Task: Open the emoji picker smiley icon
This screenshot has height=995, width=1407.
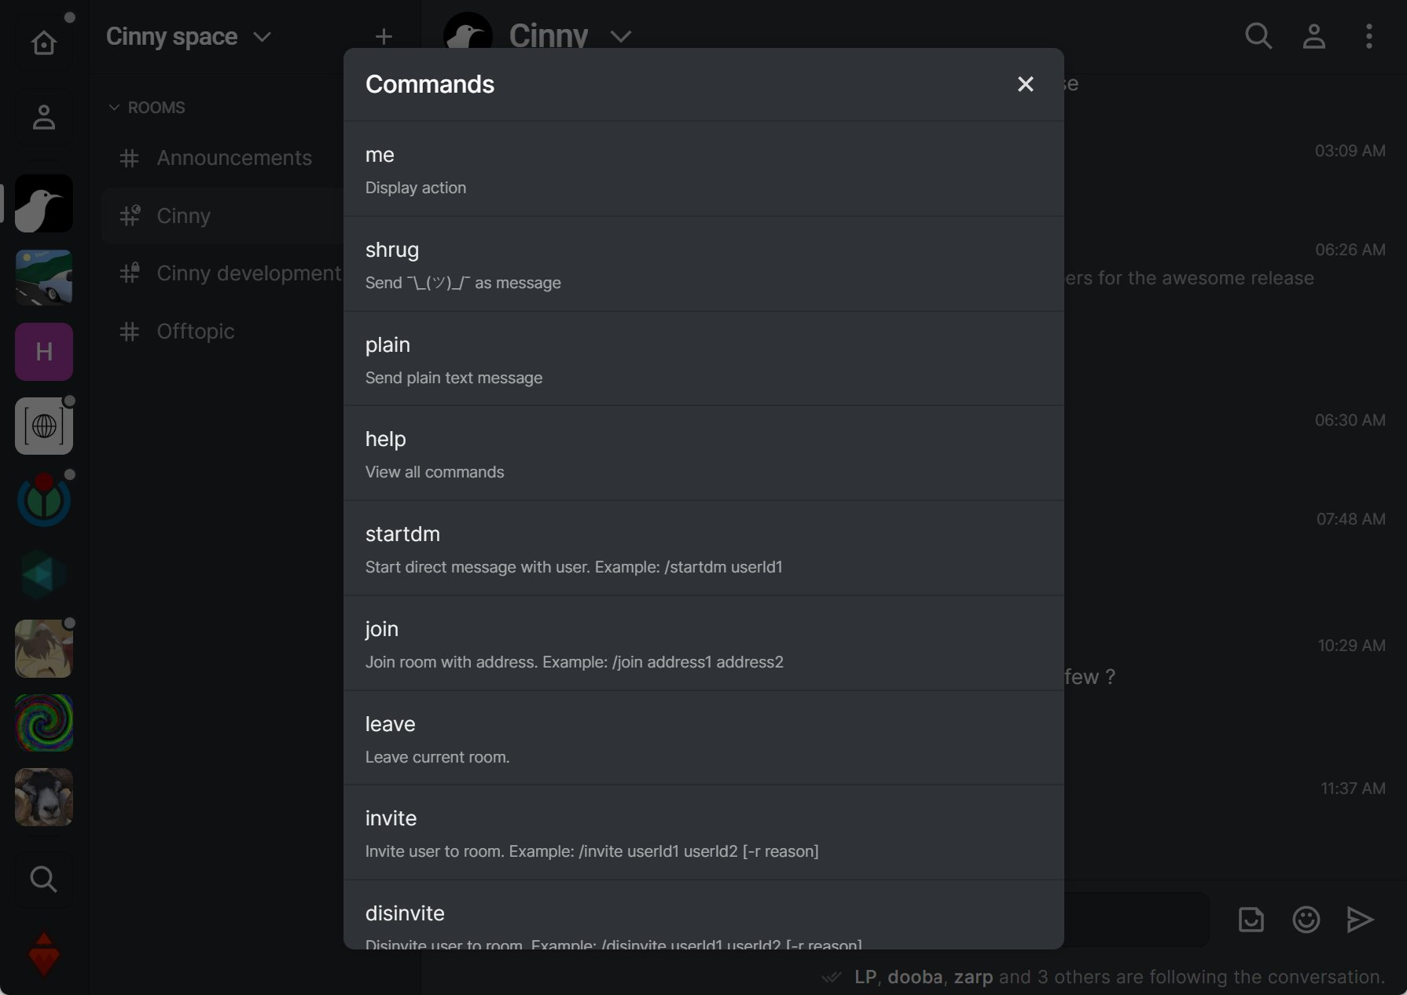Action: tap(1306, 920)
